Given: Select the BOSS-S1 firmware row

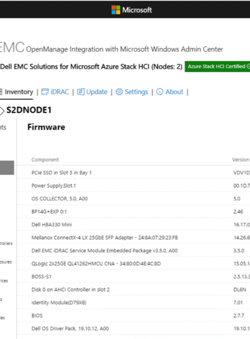Looking at the screenshot, I should (x=133, y=276).
